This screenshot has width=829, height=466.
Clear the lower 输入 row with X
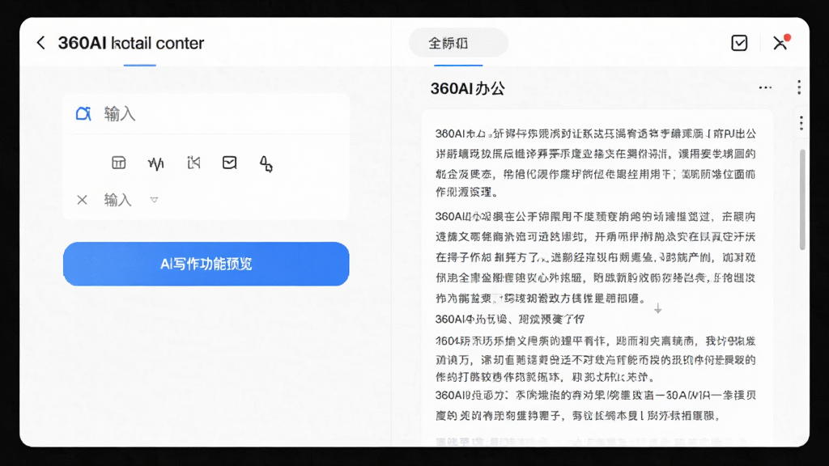point(82,200)
